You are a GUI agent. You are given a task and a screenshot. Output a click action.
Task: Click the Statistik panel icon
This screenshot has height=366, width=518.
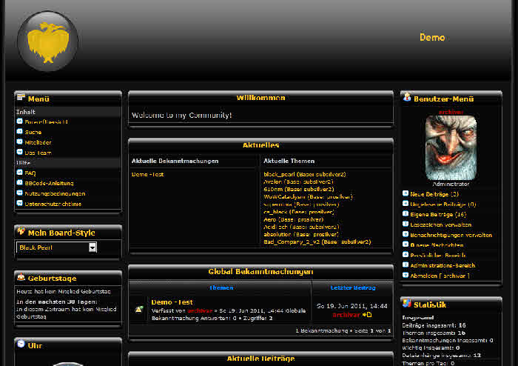[406, 304]
